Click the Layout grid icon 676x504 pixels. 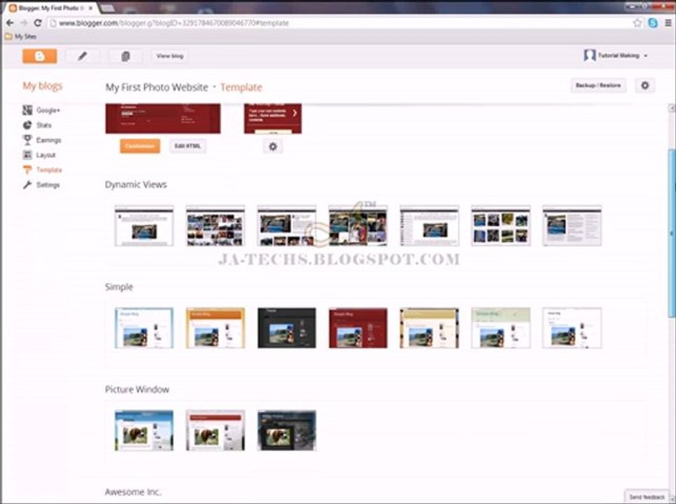click(x=27, y=155)
